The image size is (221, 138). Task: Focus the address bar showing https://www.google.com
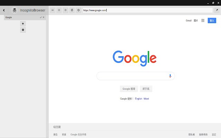coord(147,10)
